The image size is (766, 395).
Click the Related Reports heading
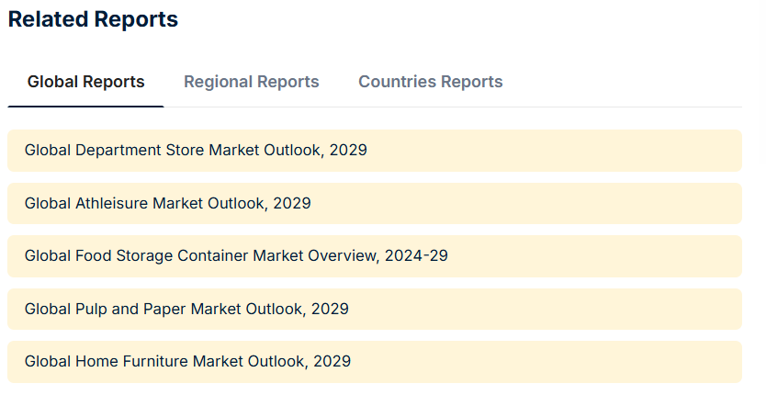(x=93, y=19)
